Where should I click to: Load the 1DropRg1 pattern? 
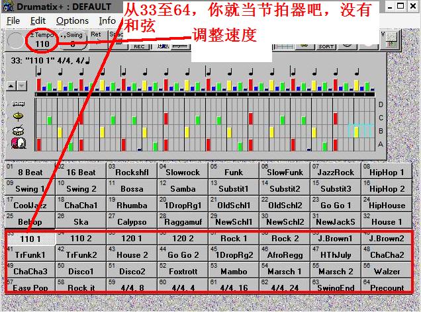183,204
